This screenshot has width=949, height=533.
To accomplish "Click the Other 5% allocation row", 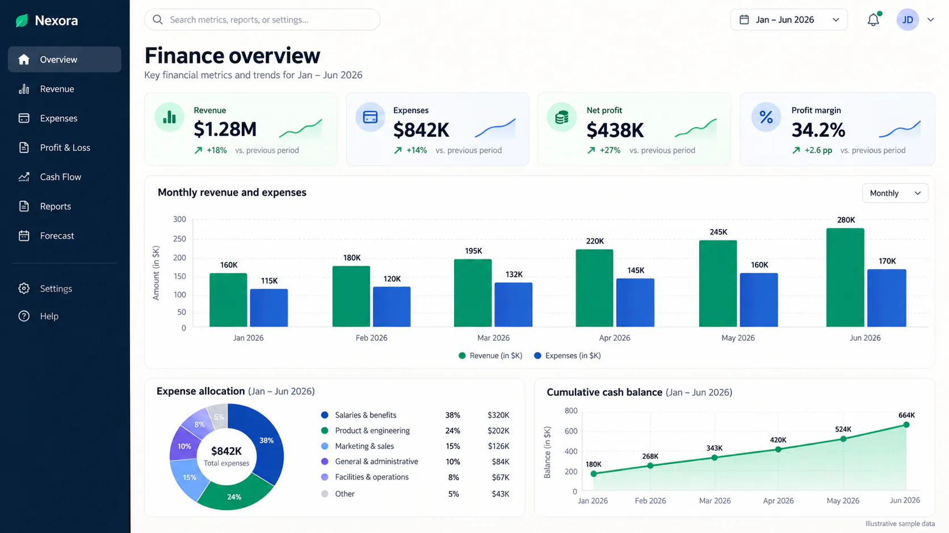I will point(415,494).
